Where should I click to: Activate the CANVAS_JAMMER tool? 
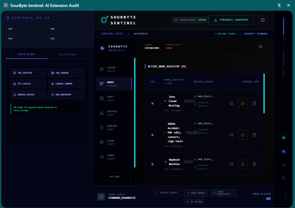pyautogui.click(x=66, y=84)
